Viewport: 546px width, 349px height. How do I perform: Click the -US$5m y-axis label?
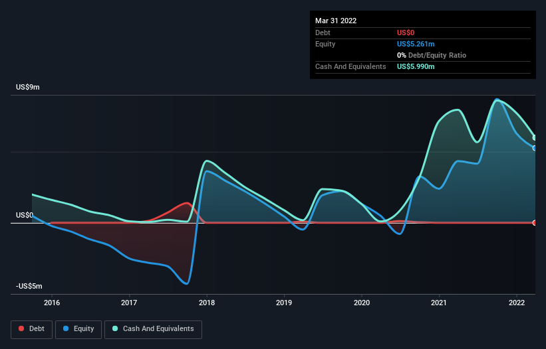tap(29, 286)
